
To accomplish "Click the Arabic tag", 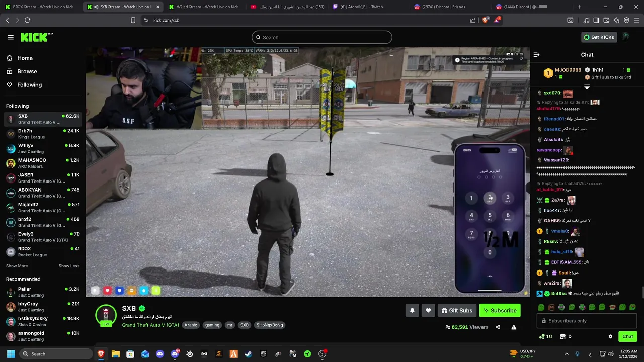I will click(191, 325).
